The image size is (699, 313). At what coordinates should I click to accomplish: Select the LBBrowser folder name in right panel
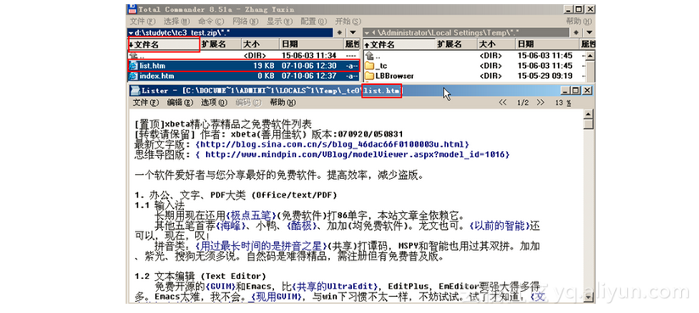point(394,75)
